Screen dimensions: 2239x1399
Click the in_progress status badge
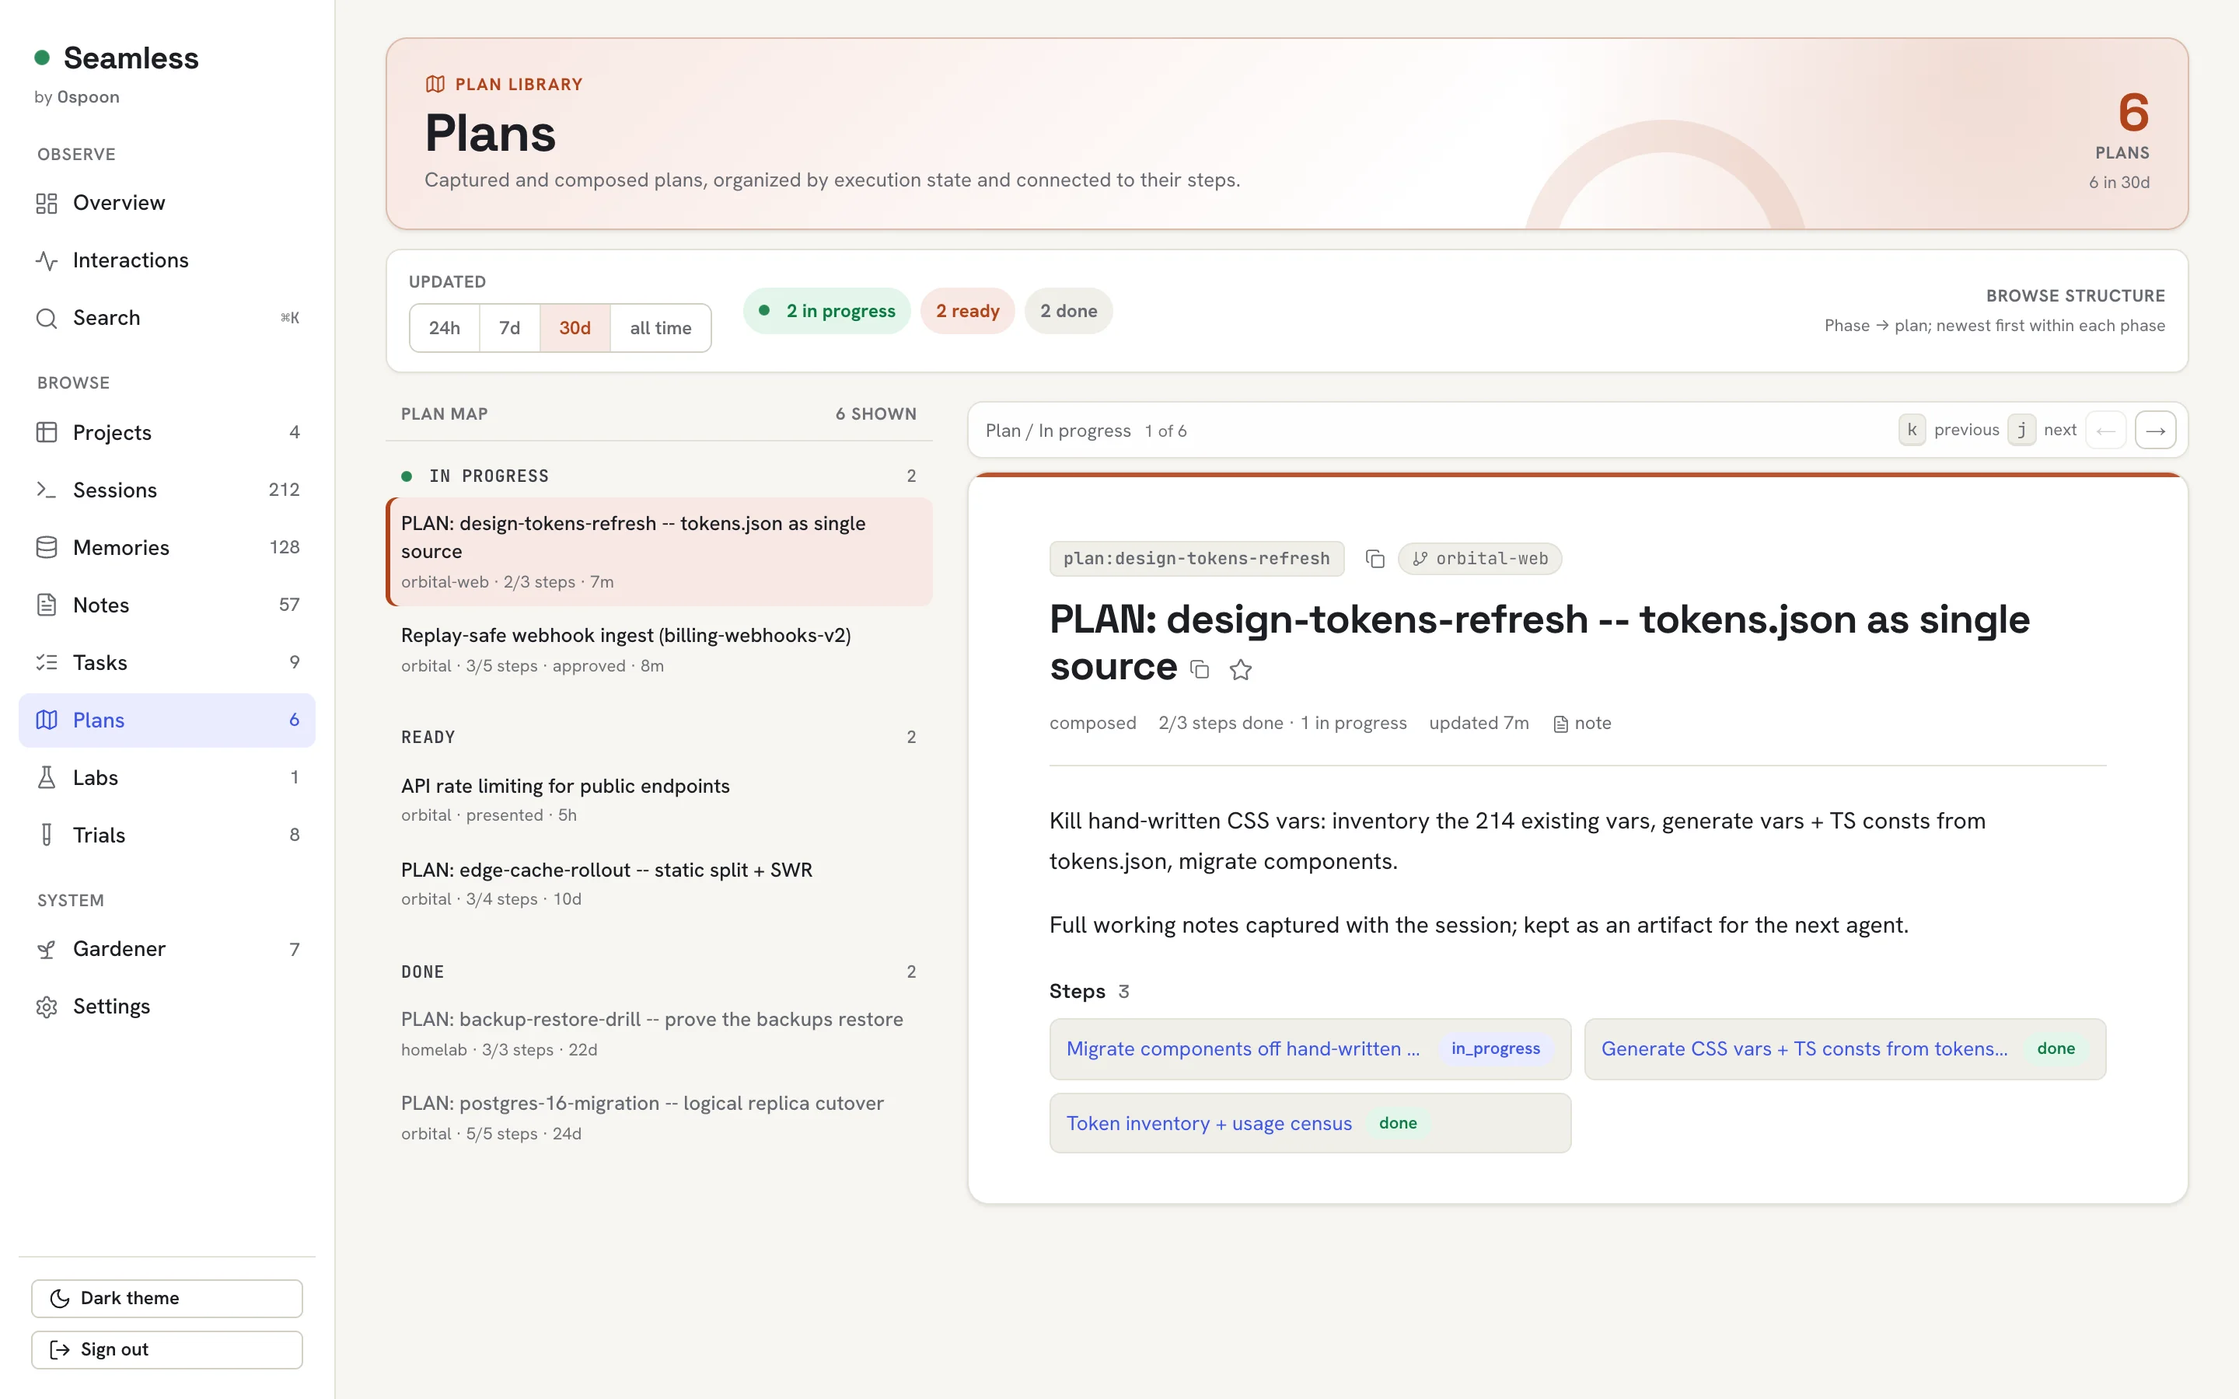tap(1495, 1048)
